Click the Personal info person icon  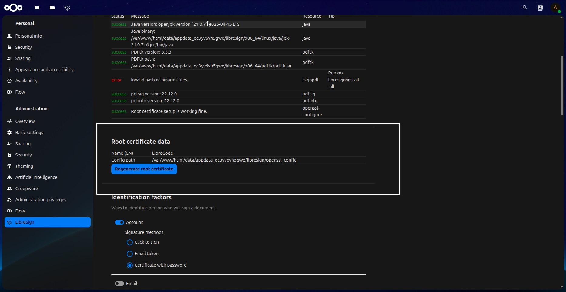coord(9,36)
